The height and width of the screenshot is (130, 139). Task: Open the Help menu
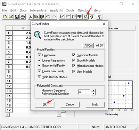(97, 10)
